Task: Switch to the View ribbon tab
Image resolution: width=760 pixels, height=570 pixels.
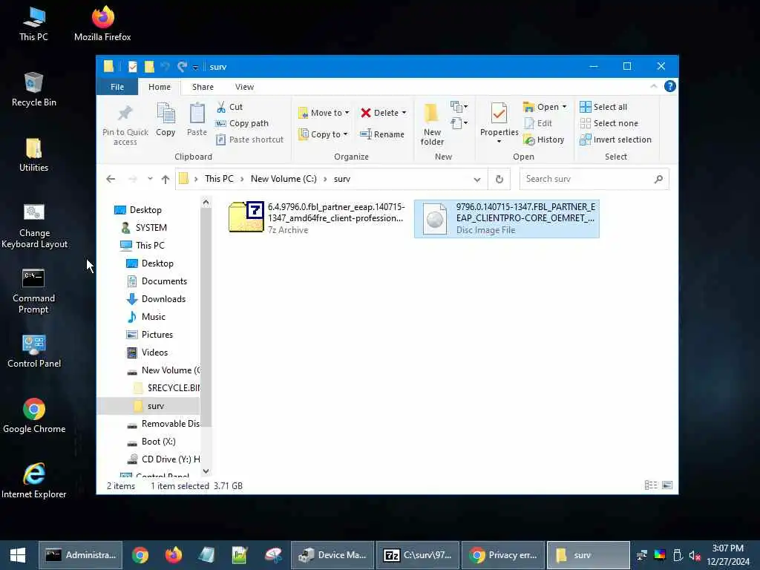Action: click(244, 87)
